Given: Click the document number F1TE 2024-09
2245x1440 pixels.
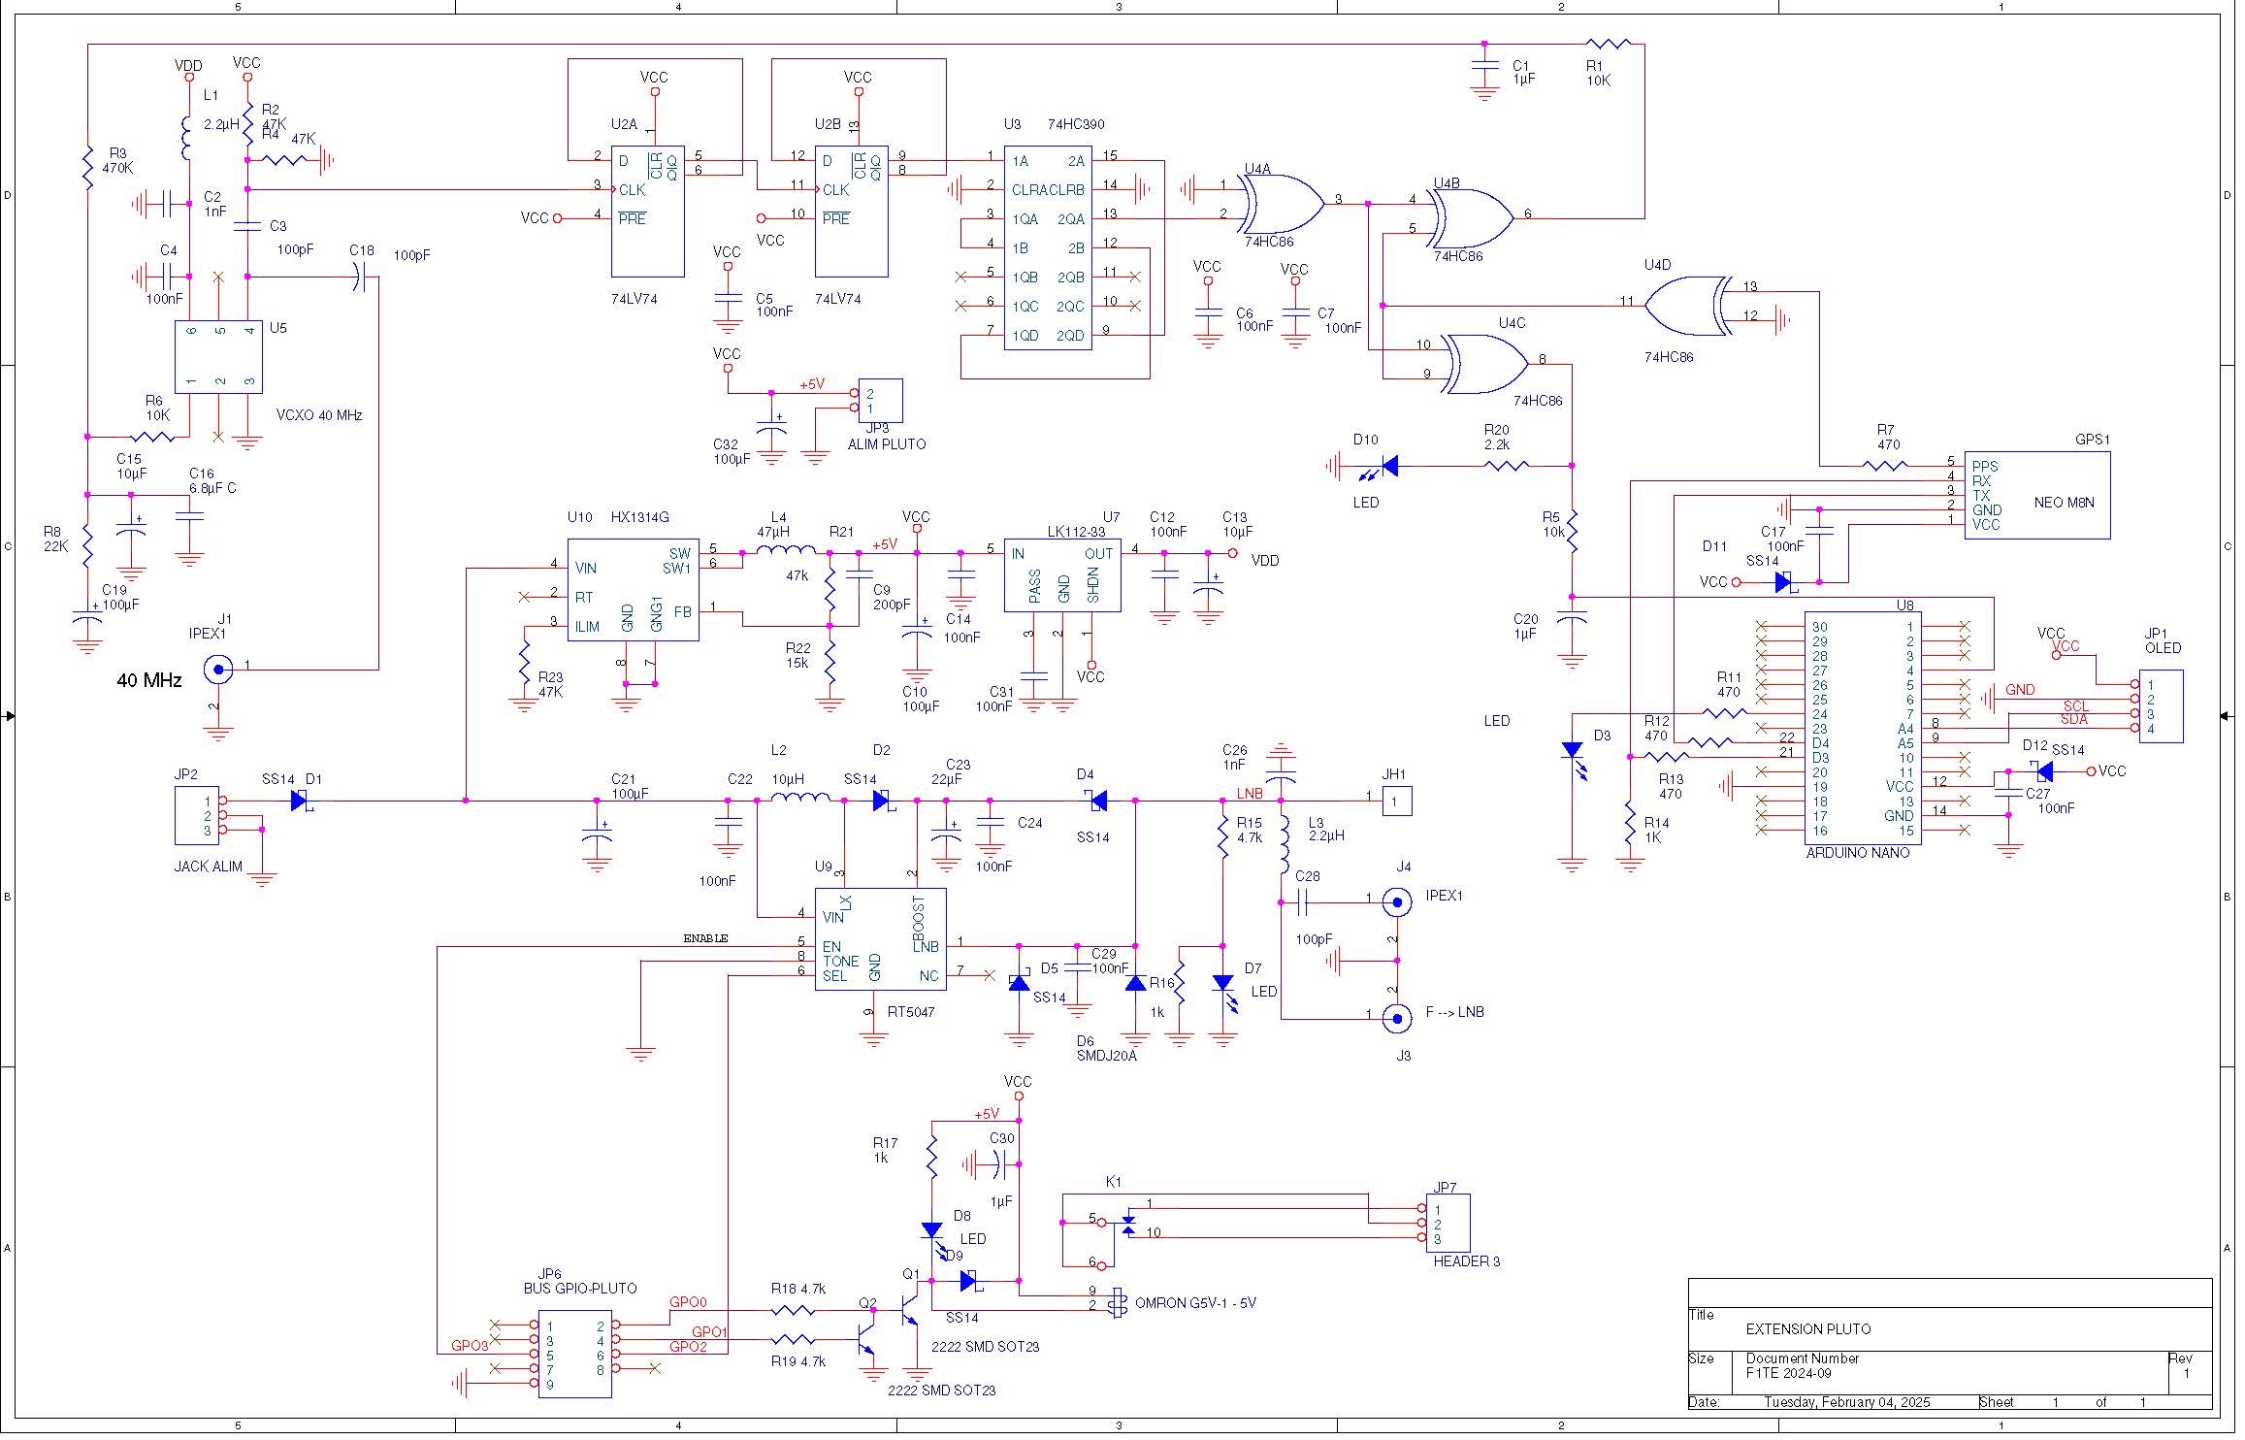Looking at the screenshot, I should 1790,1373.
